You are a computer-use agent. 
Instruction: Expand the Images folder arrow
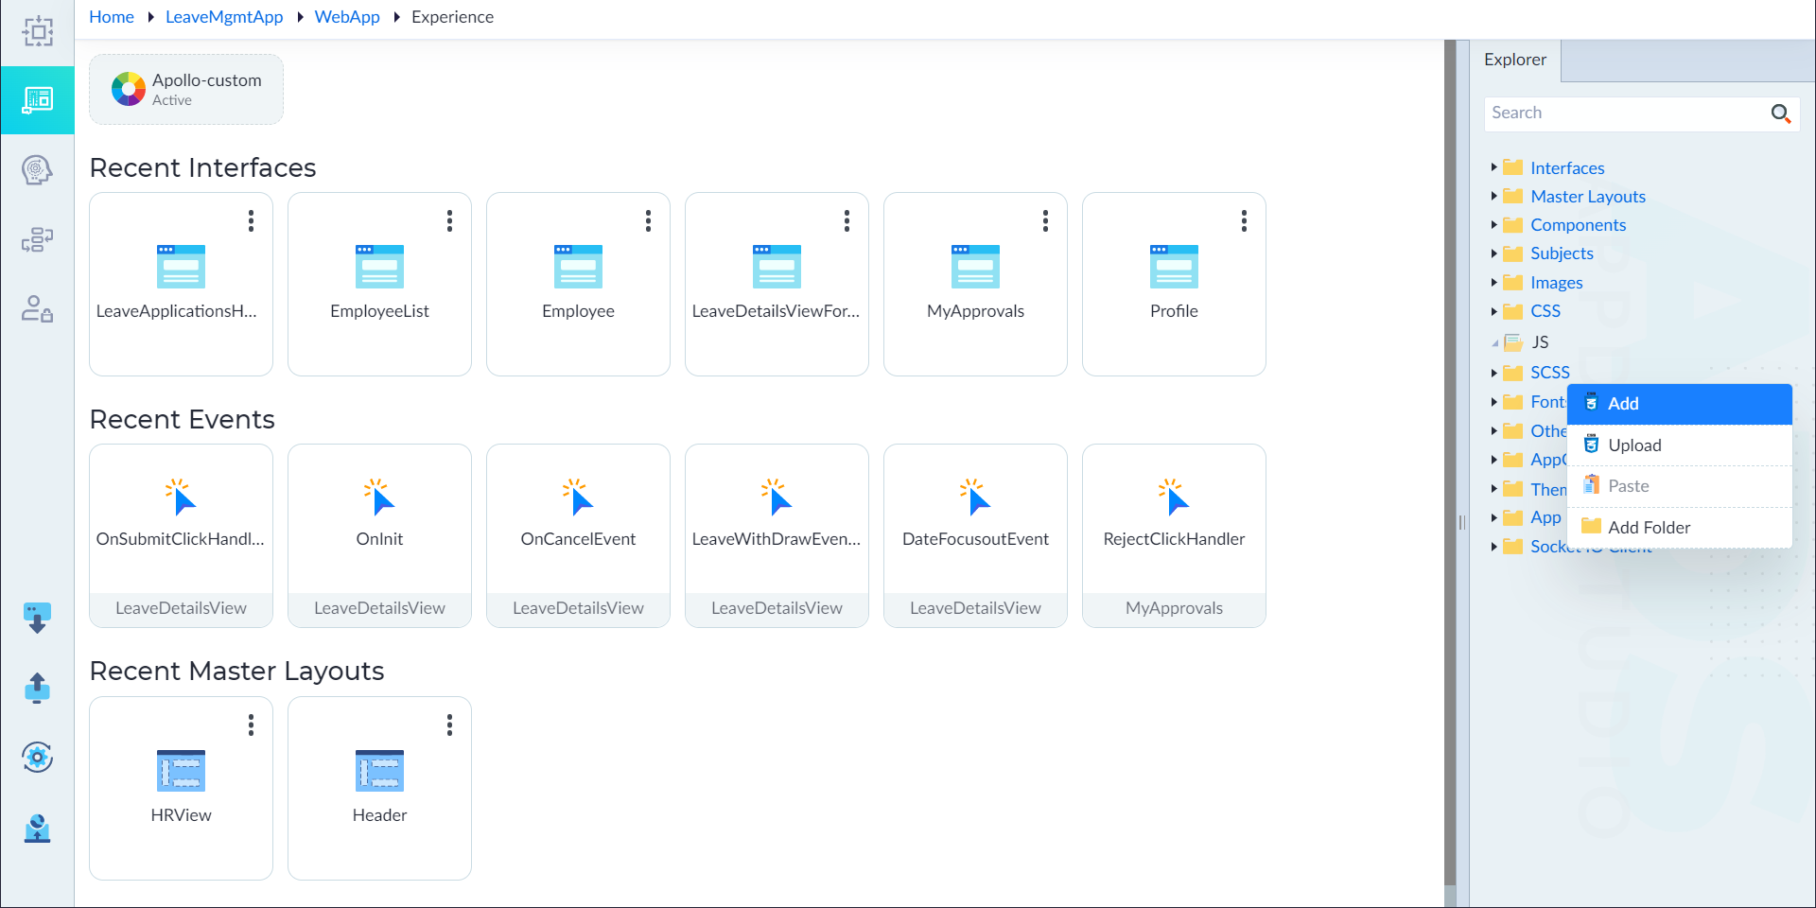point(1493,282)
